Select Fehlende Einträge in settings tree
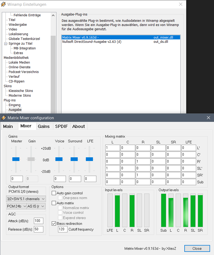This screenshot has height=255, width=214. [x=27, y=15]
